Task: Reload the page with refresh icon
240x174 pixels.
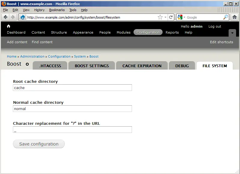Action: (171, 17)
